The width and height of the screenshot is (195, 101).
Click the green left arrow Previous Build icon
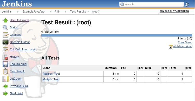(x=5, y=86)
